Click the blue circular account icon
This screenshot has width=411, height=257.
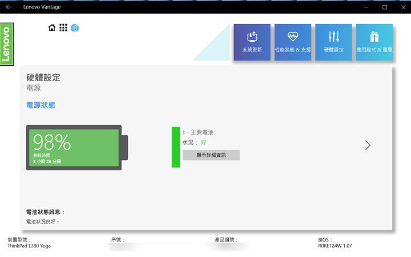[75, 28]
